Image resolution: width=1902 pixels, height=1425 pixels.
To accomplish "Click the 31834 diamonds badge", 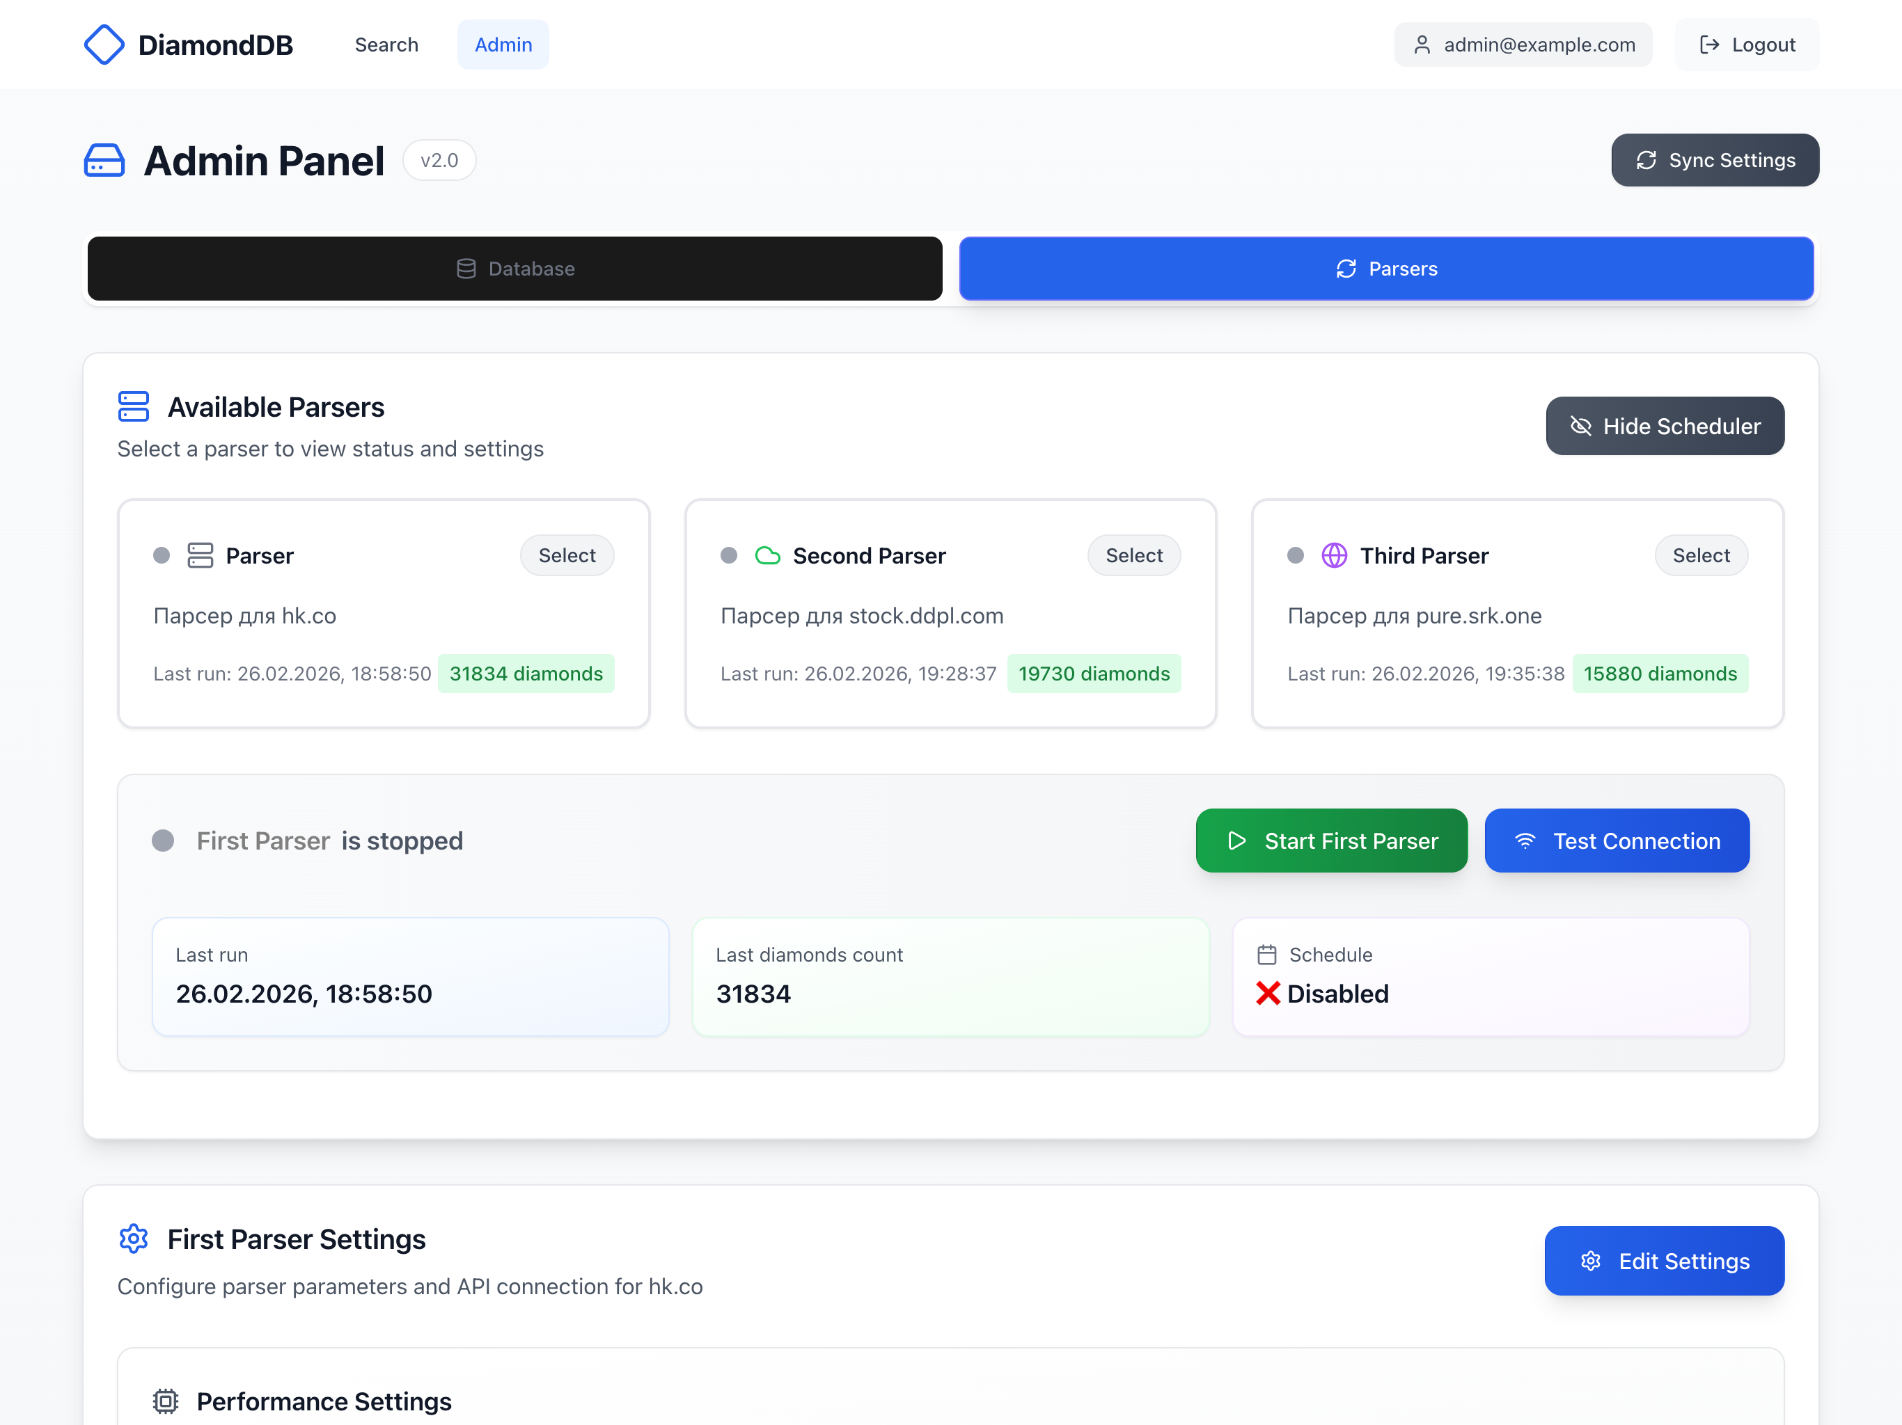I will (x=526, y=674).
